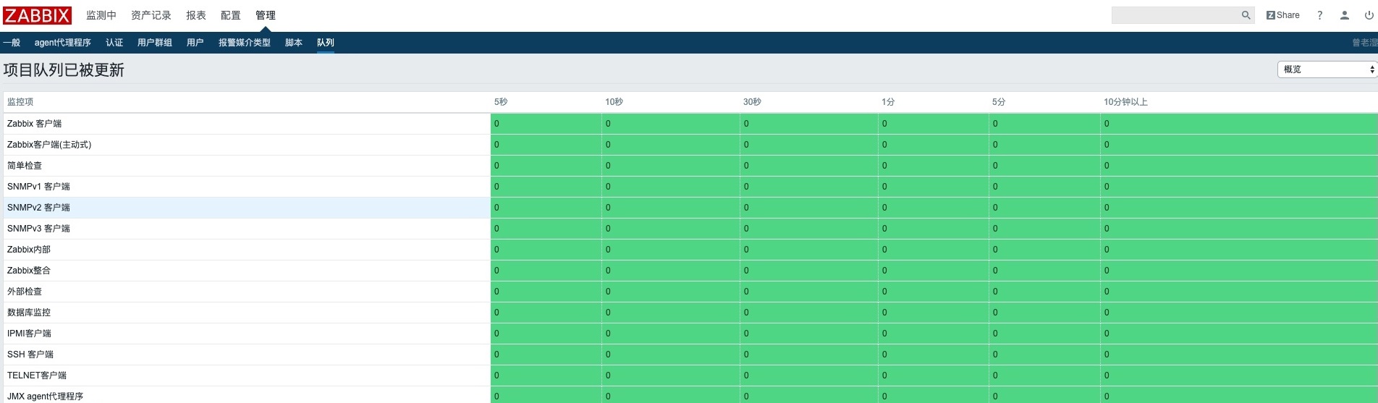The width and height of the screenshot is (1378, 403).
Task: Click the logout power icon
Action: (1369, 15)
